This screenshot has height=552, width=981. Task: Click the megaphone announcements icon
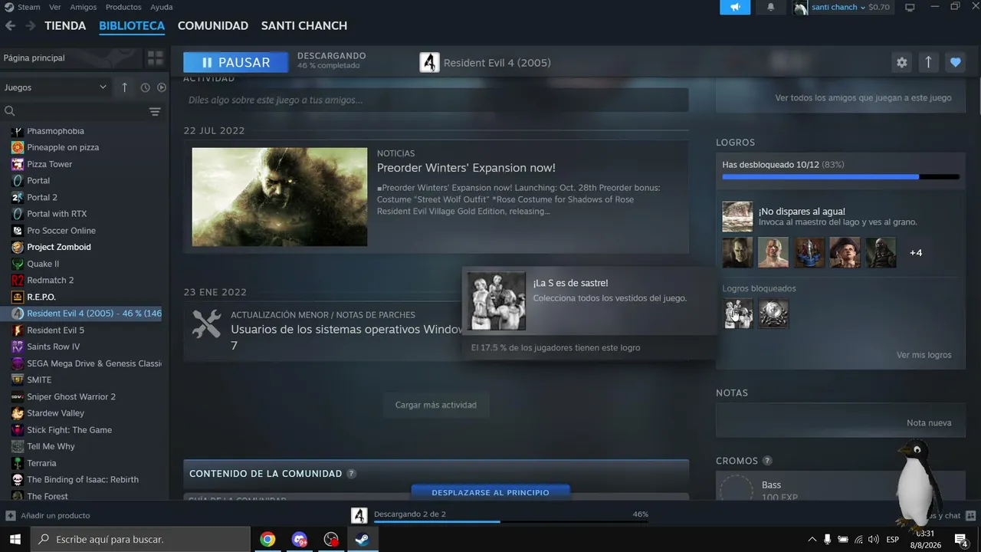[735, 7]
